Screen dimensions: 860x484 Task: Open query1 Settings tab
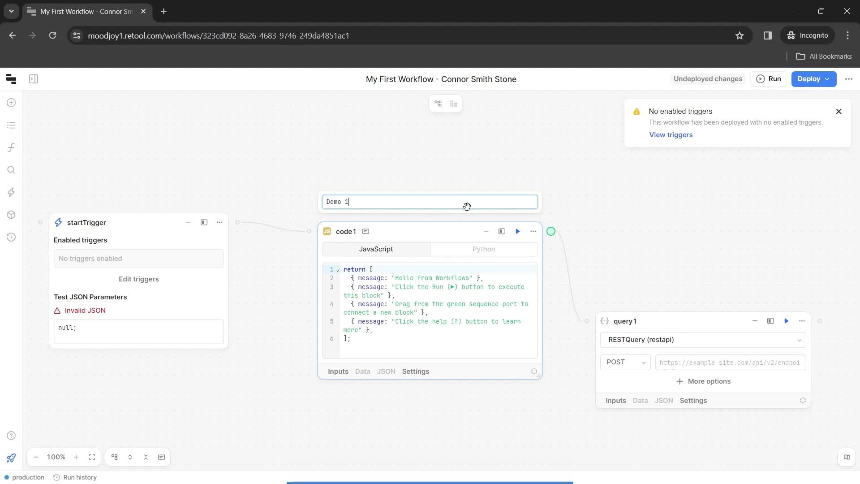(x=693, y=401)
